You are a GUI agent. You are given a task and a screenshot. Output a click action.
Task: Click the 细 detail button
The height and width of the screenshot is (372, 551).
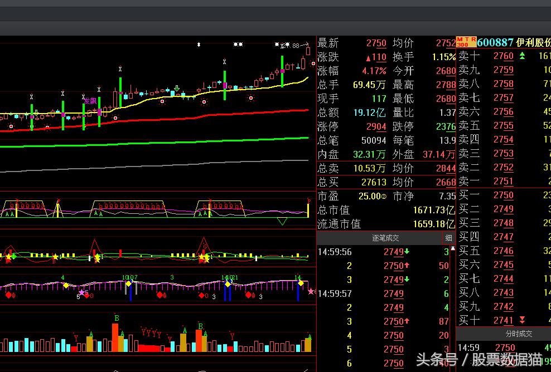pyautogui.click(x=448, y=238)
